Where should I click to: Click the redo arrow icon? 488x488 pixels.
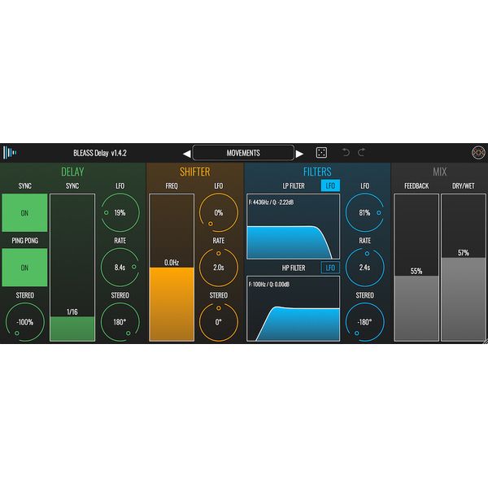tap(362, 153)
